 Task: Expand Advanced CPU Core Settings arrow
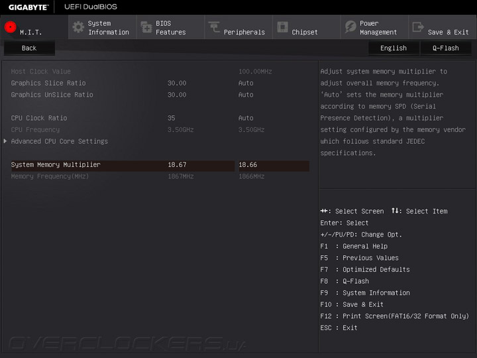pos(5,141)
